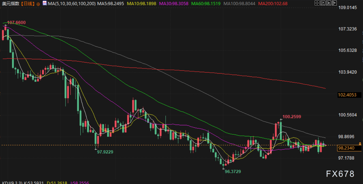Open the 日线 period selector
Viewport: 363px width, 184px height.
click(x=27, y=4)
